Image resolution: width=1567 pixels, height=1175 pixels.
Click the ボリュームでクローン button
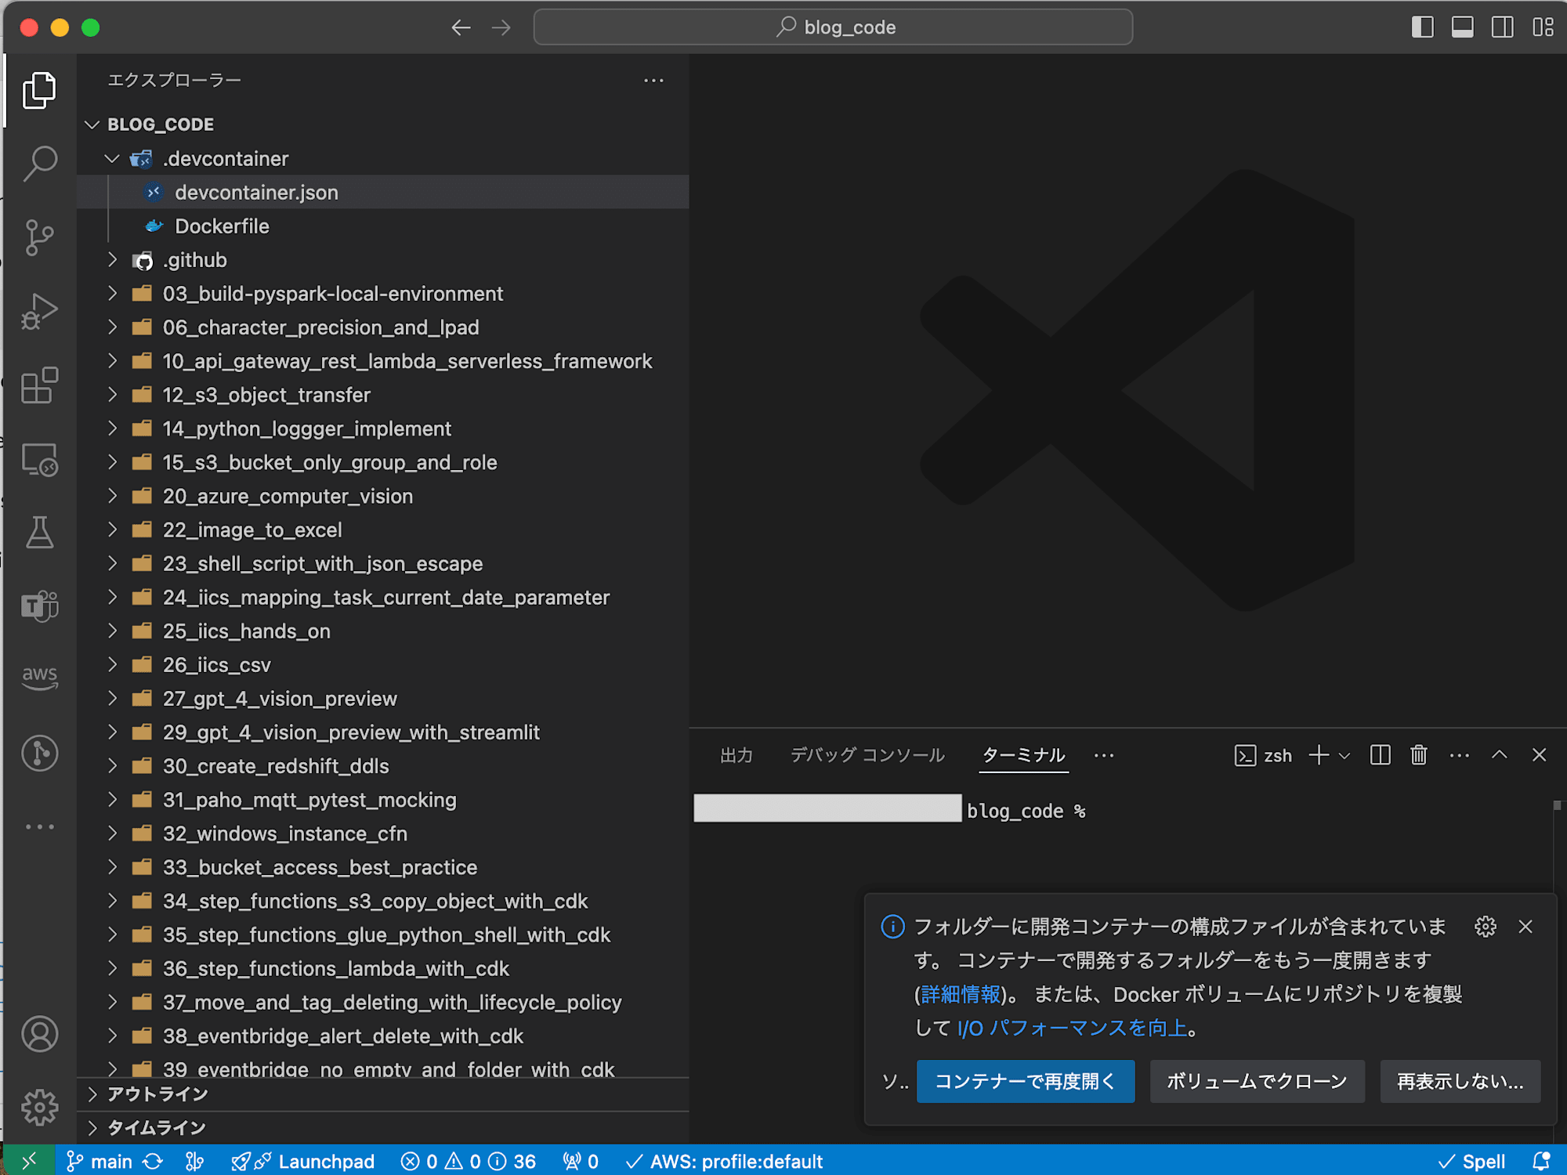[1257, 1081]
